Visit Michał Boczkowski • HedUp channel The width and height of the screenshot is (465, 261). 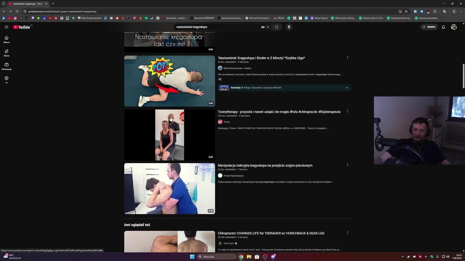coord(237,68)
